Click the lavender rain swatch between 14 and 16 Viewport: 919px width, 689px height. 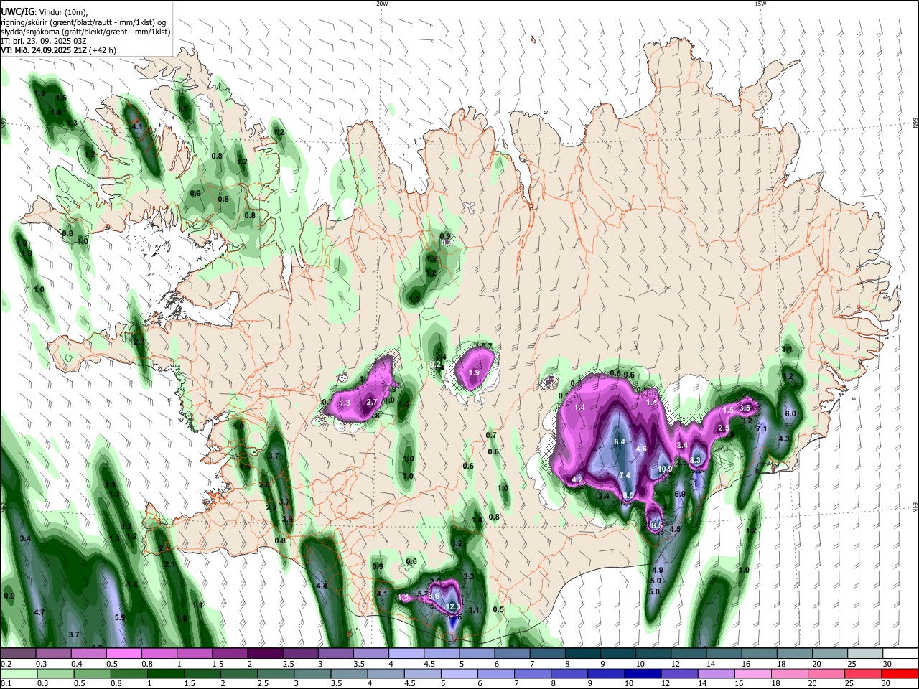717,673
